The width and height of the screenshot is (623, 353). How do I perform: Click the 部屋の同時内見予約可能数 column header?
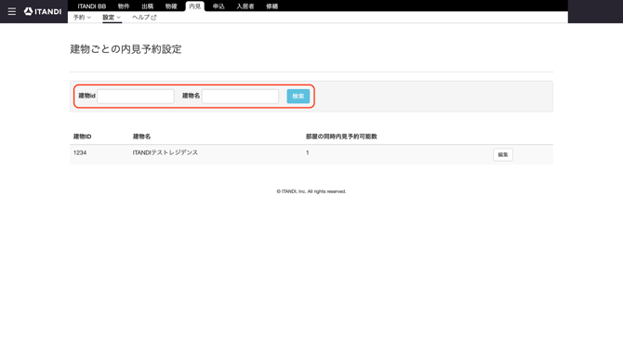pyautogui.click(x=341, y=137)
